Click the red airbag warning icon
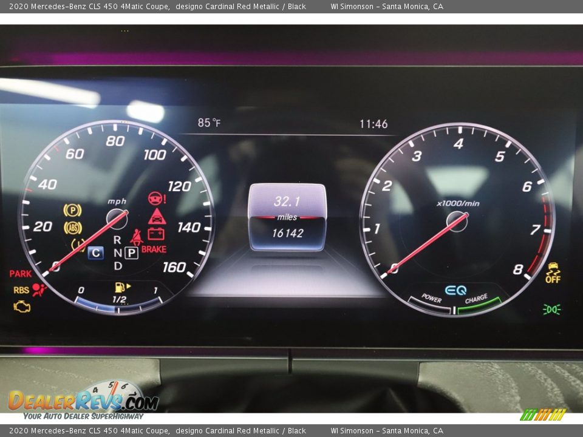This screenshot has width=583, height=437. coord(39,290)
